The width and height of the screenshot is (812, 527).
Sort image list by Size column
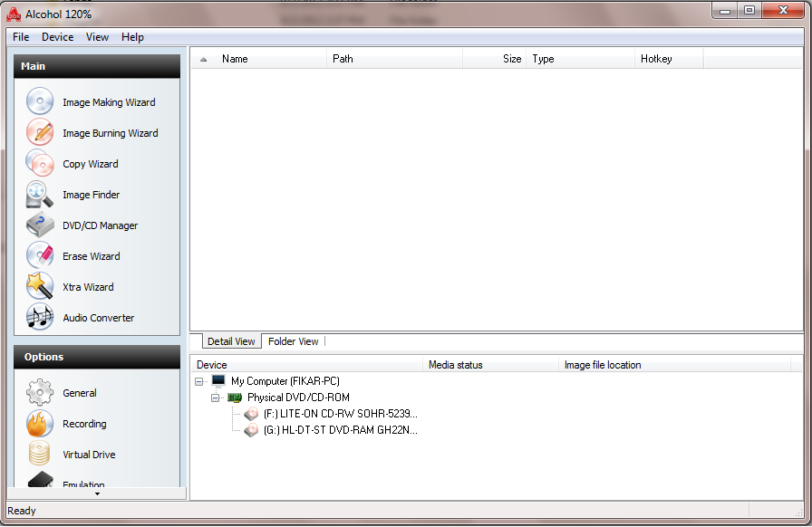495,59
